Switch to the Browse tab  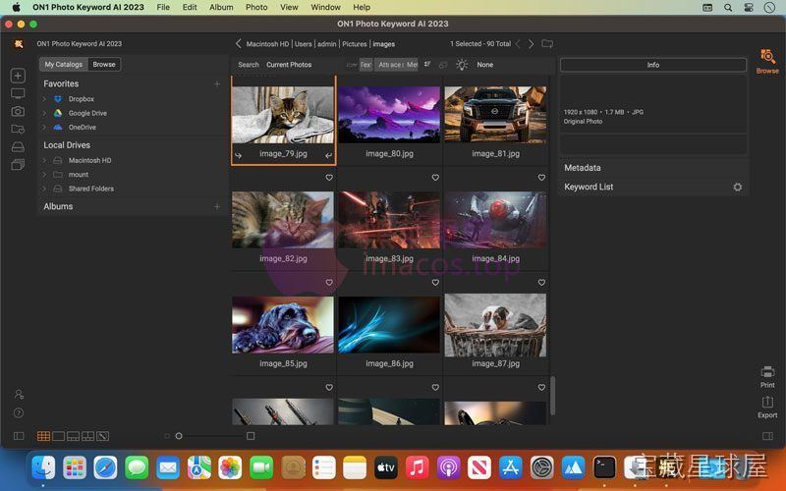click(104, 64)
